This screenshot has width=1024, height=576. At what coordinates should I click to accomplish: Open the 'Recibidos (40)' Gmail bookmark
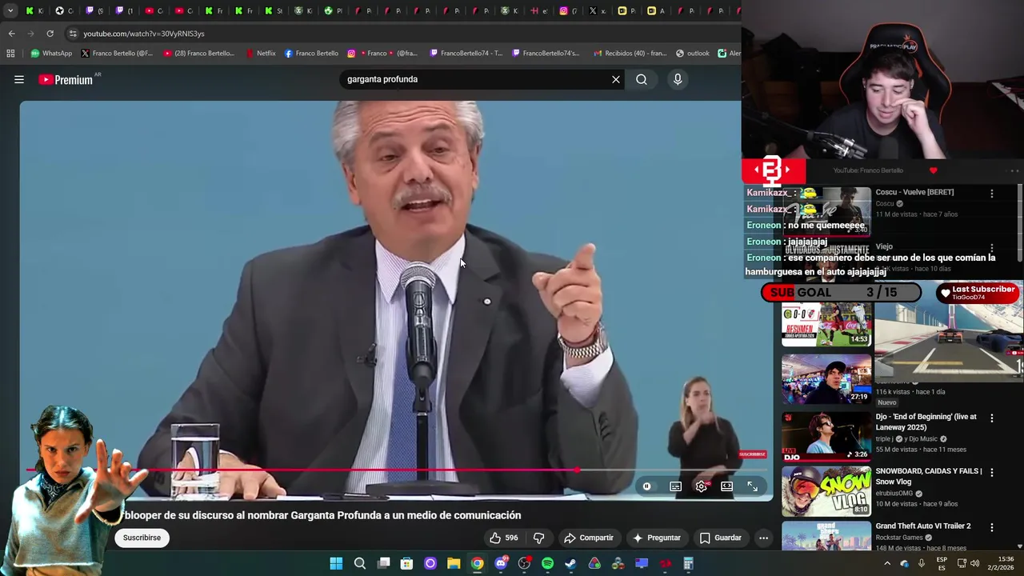tap(630, 54)
